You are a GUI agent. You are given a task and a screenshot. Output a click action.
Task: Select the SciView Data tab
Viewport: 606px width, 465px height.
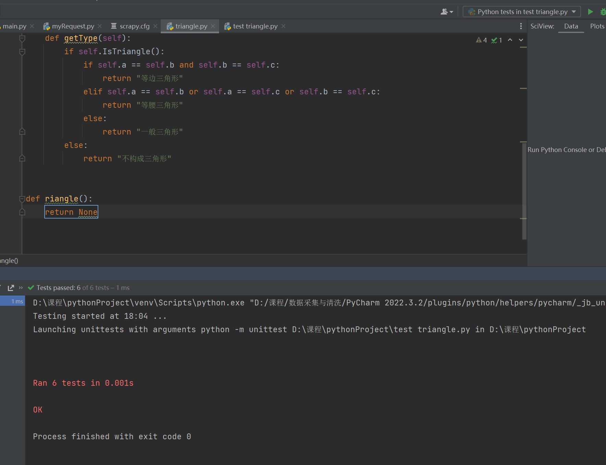click(x=571, y=26)
